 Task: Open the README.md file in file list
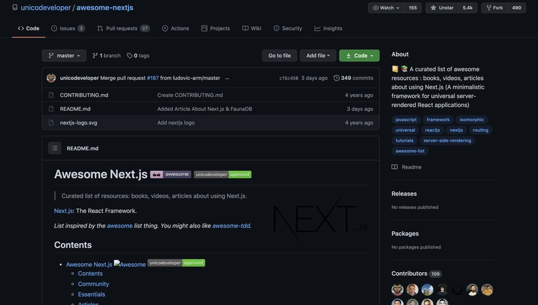pos(75,109)
